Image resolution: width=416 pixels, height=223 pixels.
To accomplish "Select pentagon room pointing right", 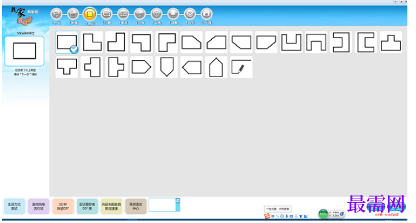I will click(x=142, y=67).
